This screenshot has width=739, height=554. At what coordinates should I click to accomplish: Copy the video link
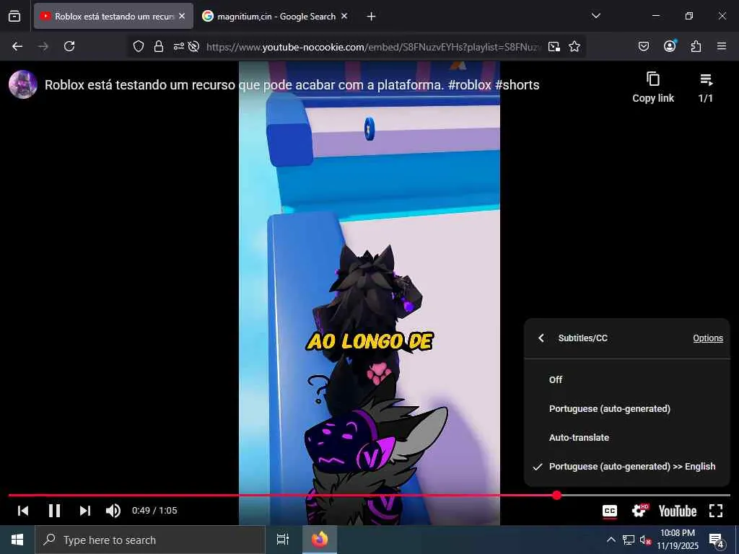[x=652, y=87]
